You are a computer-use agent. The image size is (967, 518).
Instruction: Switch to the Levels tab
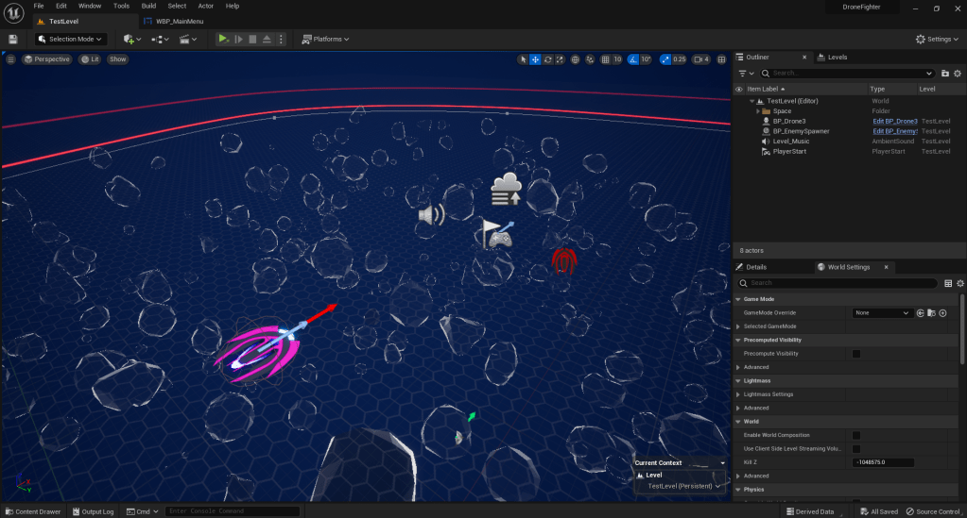pyautogui.click(x=837, y=58)
